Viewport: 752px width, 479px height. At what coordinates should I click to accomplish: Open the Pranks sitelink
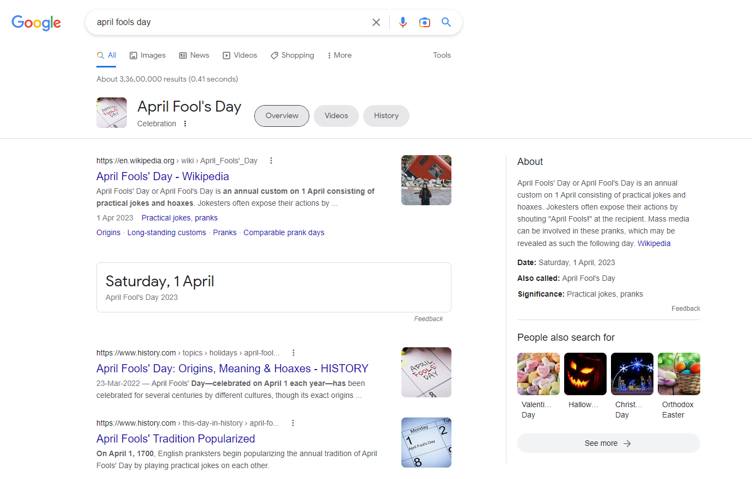pyautogui.click(x=224, y=232)
